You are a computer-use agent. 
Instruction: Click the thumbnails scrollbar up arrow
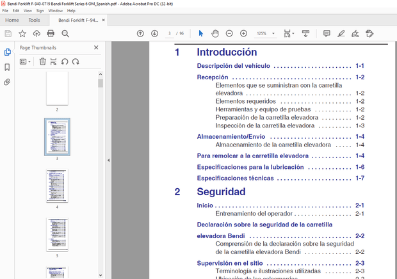[x=101, y=74]
